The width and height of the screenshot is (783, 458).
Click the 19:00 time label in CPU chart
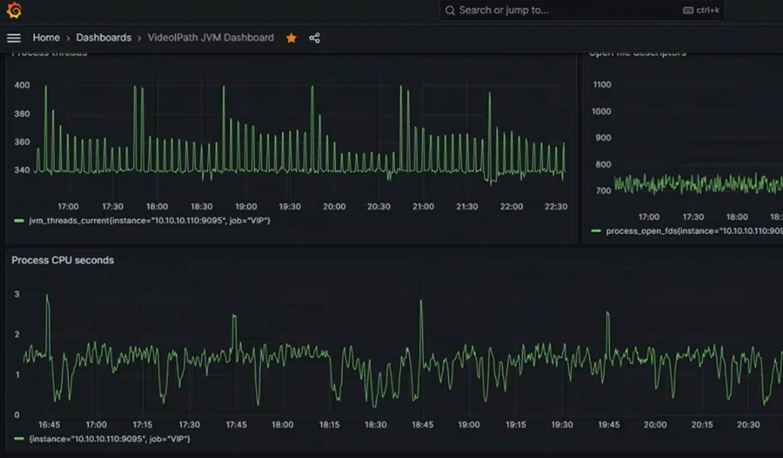468,425
